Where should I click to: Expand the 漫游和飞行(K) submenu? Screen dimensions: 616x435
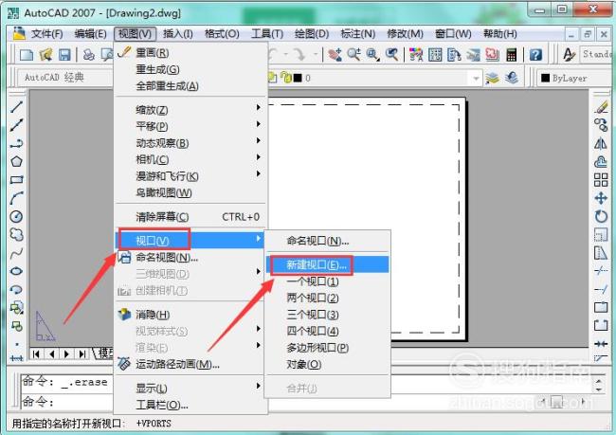[x=191, y=176]
